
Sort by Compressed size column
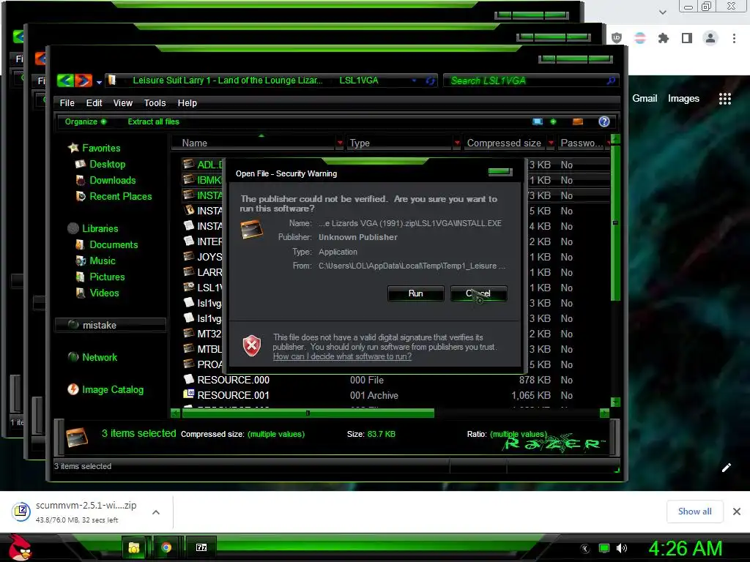[505, 143]
